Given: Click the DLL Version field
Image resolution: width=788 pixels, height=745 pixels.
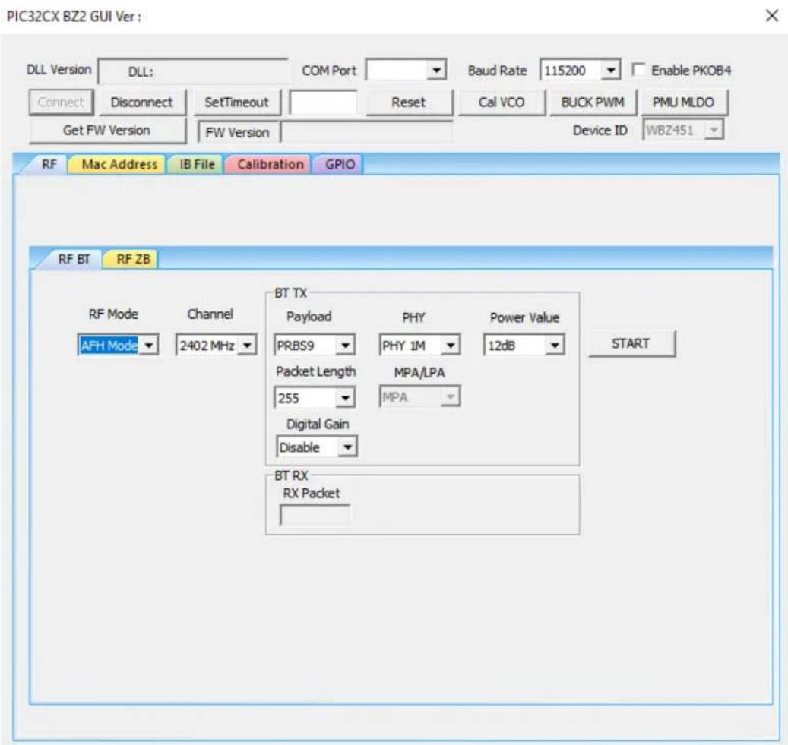Looking at the screenshot, I should tap(194, 71).
